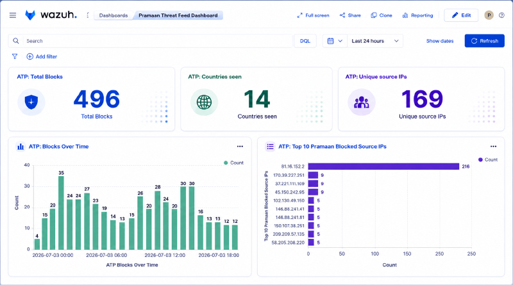Image resolution: width=513 pixels, height=285 pixels.
Task: Toggle green Count legend in Blocks Over Time
Action: (x=233, y=163)
